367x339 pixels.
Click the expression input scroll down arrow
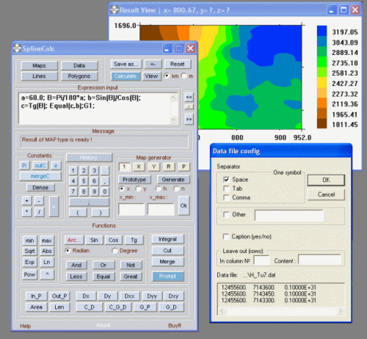(173, 120)
